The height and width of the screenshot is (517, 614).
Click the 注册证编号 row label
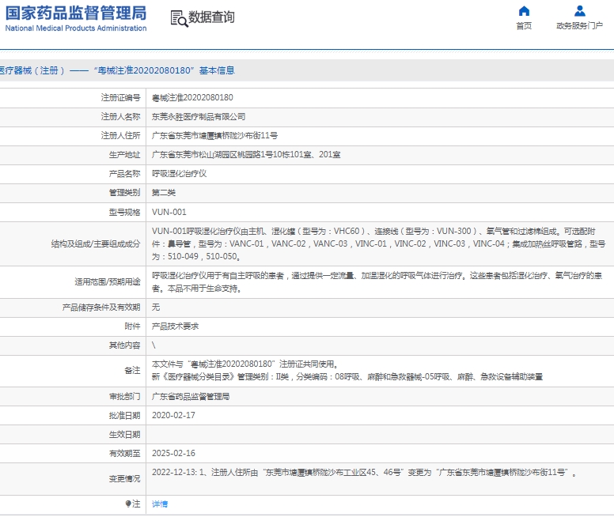coord(120,97)
